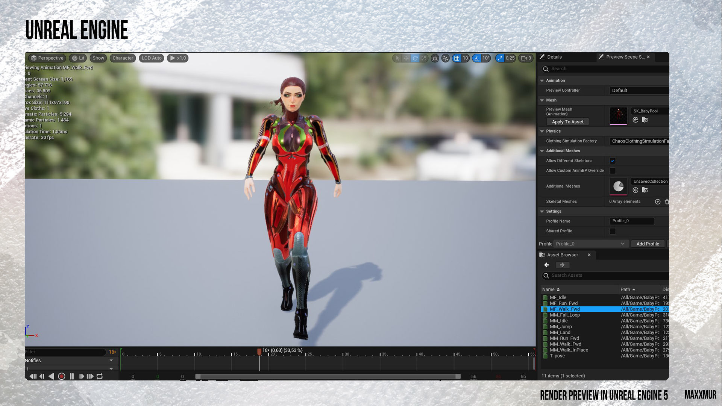Click the UnsavedCollection additional meshes thumbnail
Screen dimensions: 722x406
[618, 186]
